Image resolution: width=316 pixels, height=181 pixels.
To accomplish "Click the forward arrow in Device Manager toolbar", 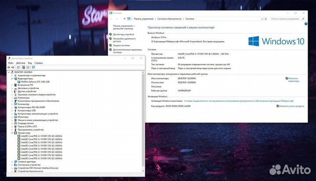I will [x=13, y=67].
